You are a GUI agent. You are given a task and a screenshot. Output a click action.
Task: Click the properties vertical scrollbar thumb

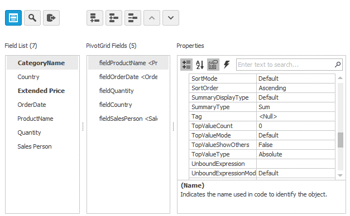[x=340, y=140]
